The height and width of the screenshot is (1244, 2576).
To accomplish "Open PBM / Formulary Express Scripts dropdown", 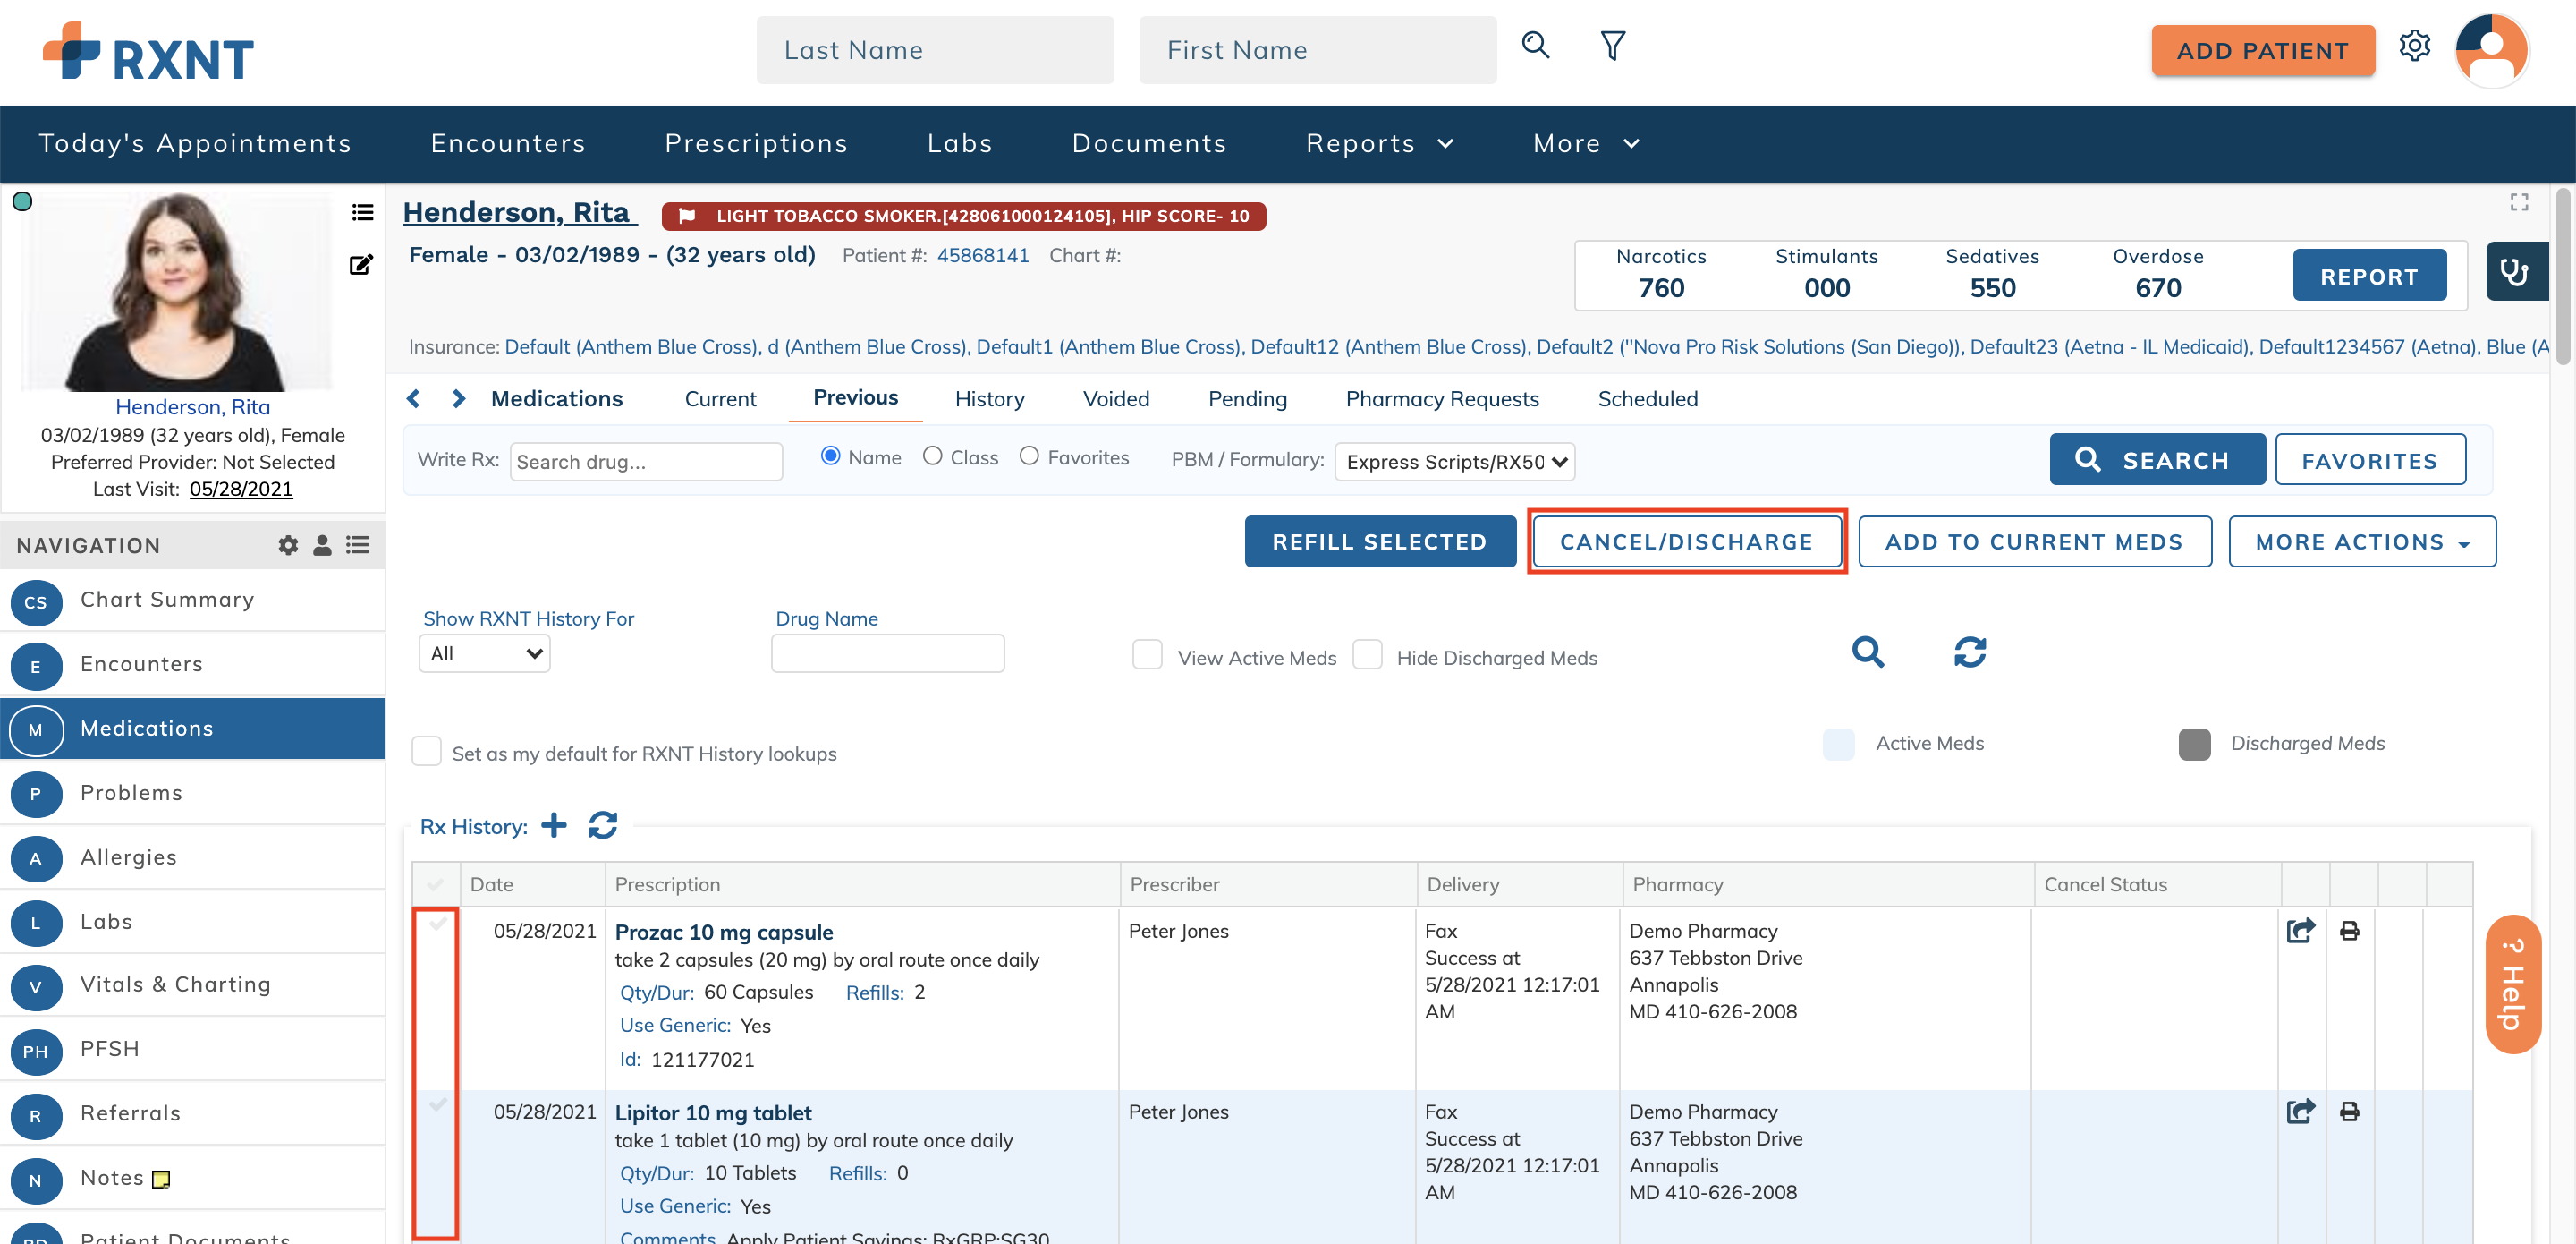I will 1455,462.
